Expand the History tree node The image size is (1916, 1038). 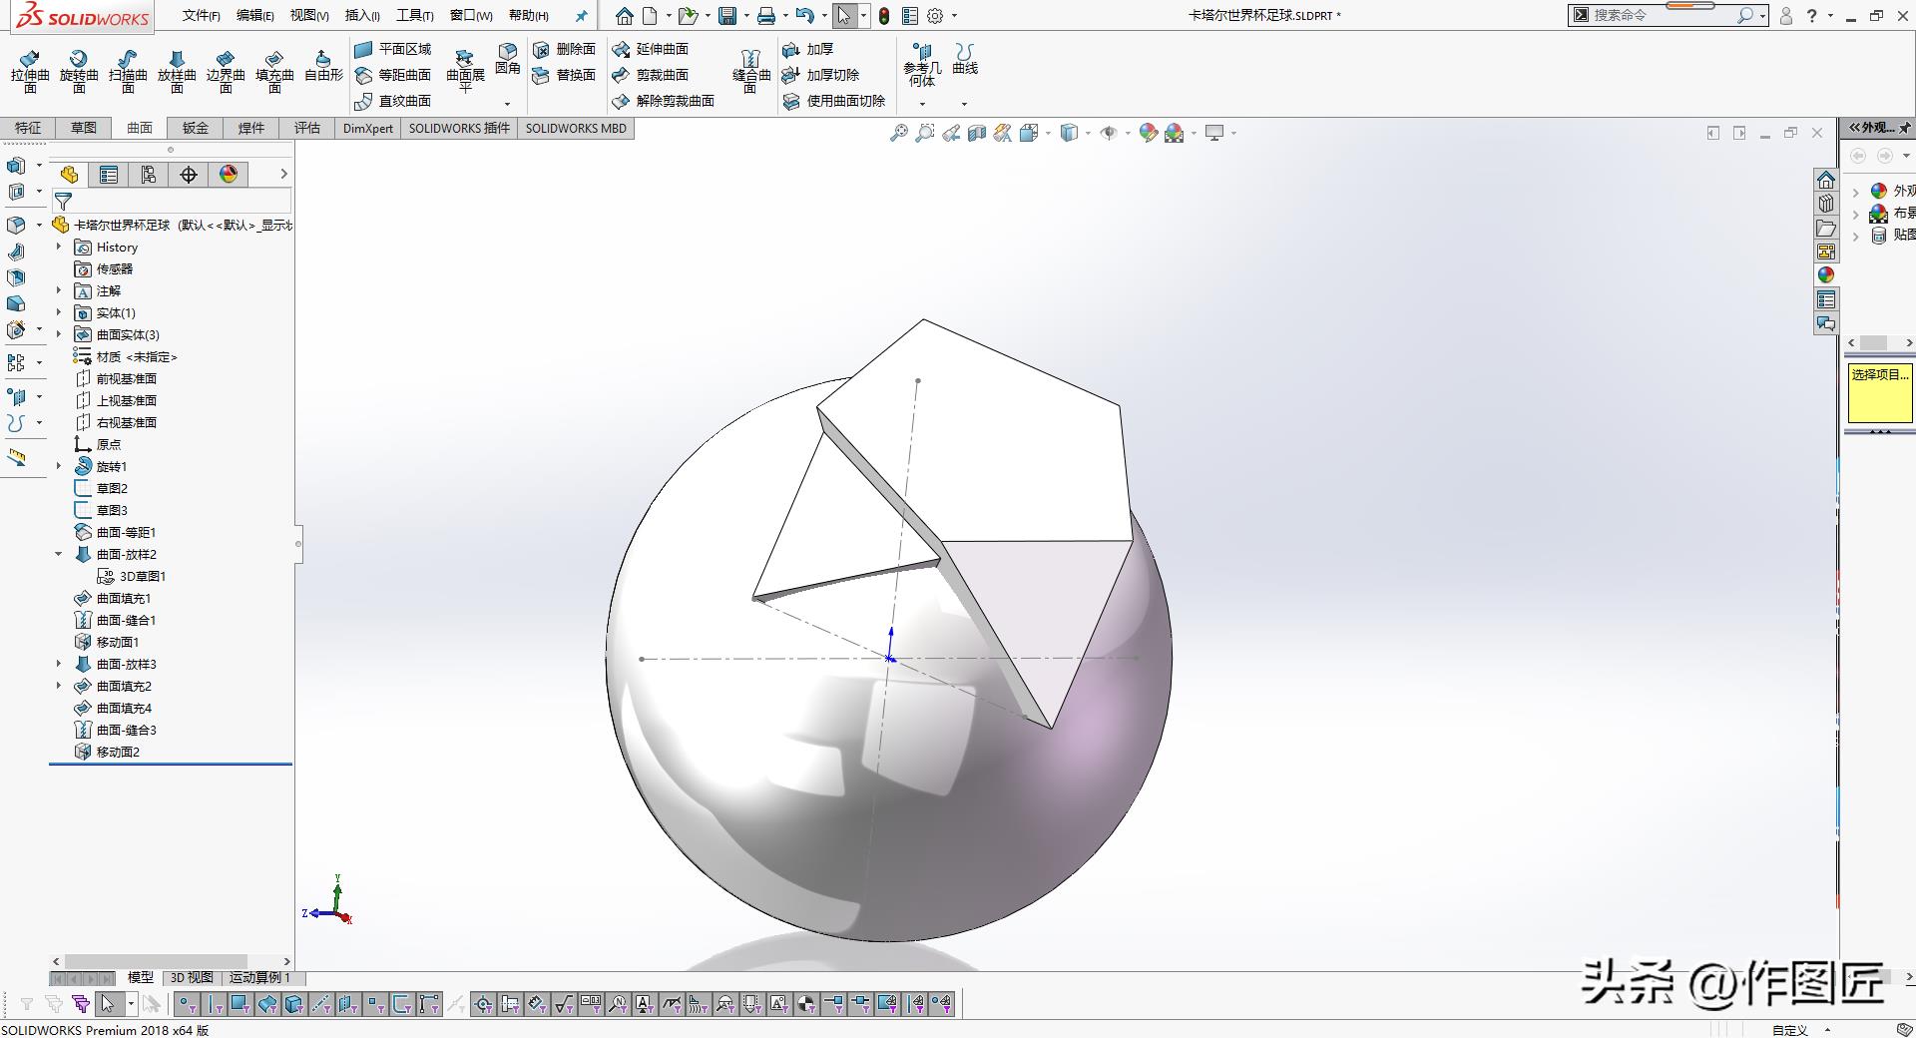coord(58,247)
